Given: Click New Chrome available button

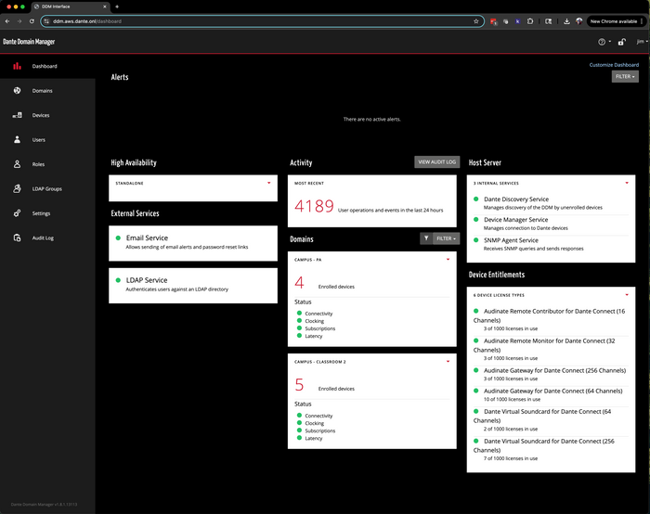Looking at the screenshot, I should [x=617, y=21].
